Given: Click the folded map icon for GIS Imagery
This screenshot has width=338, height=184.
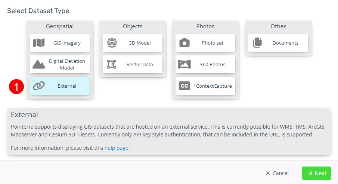Looking at the screenshot, I should pyautogui.click(x=39, y=43).
